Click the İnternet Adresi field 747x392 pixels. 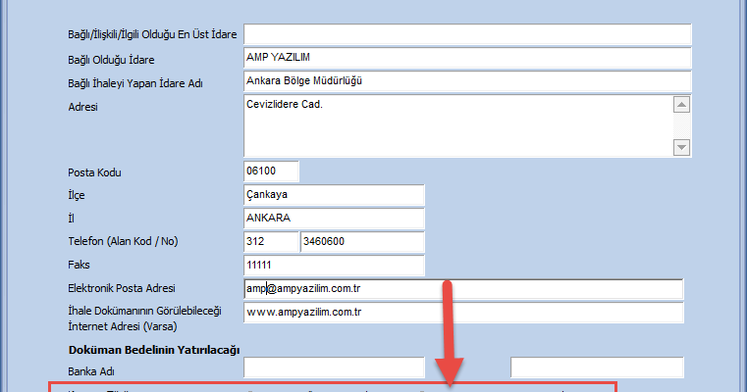coord(461,313)
